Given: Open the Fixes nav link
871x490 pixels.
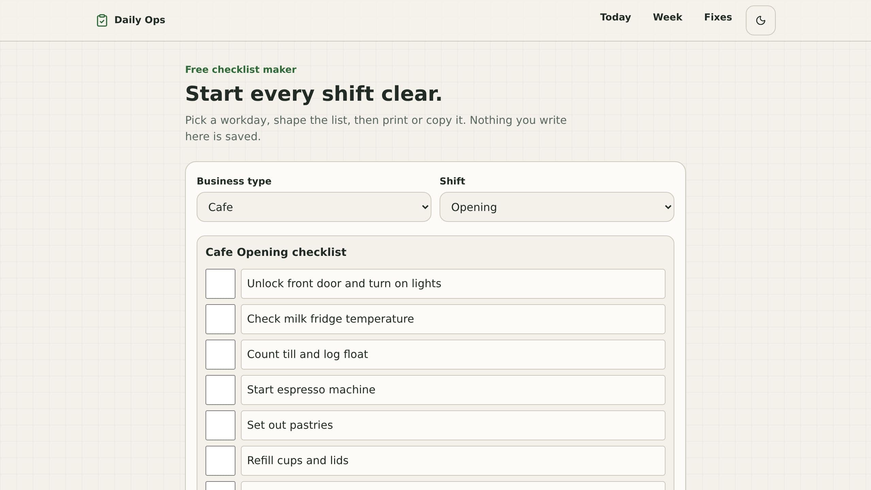Looking at the screenshot, I should click(x=718, y=17).
